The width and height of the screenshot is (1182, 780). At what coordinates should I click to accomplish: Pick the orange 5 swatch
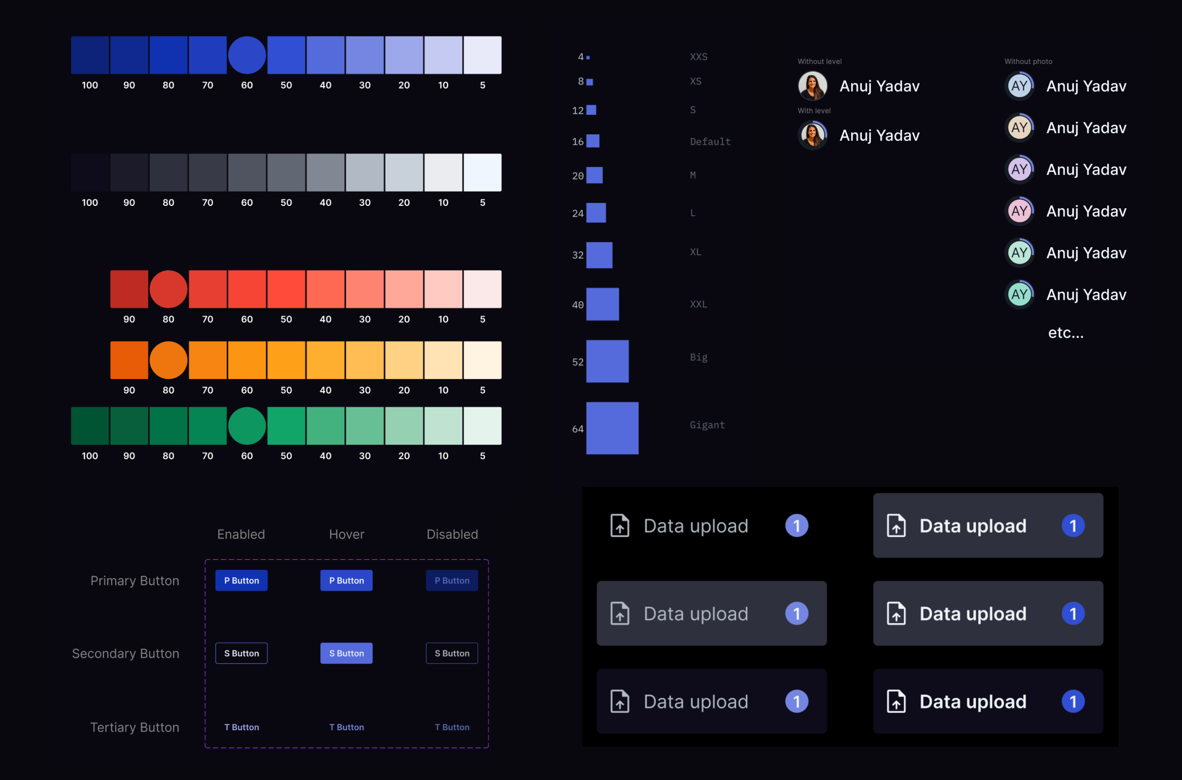[483, 360]
